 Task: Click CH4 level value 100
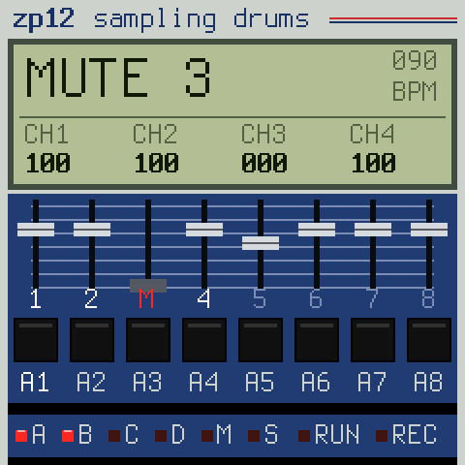tap(373, 163)
